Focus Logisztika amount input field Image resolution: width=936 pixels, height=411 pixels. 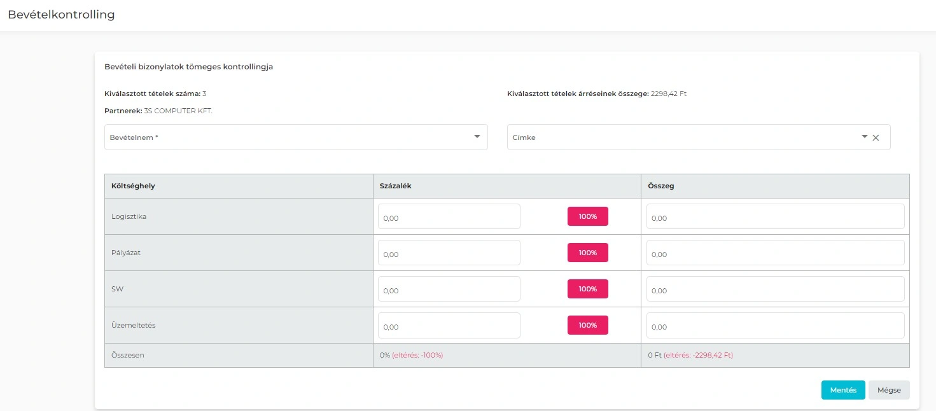pos(775,217)
